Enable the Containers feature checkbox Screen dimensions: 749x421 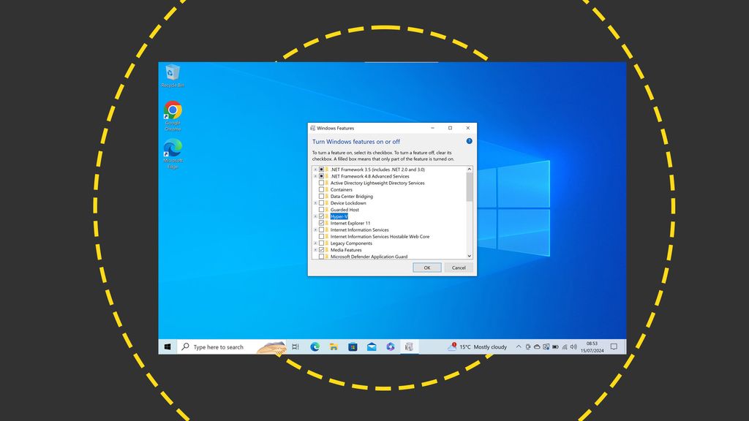point(322,189)
